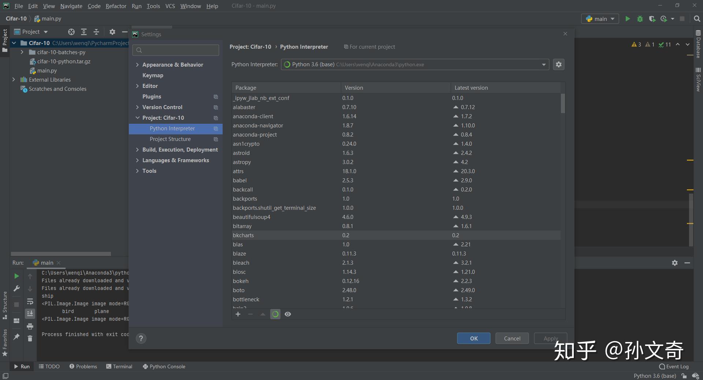Expand the Tools settings section
Viewport: 703px width, 380px height.
(137, 171)
